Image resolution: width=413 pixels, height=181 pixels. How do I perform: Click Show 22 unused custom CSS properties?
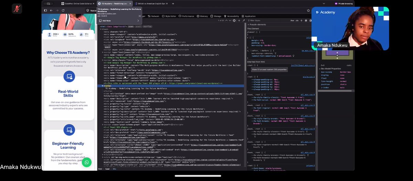[269, 69]
